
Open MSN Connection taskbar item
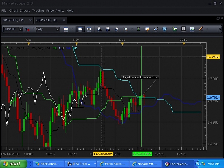coord(48,164)
